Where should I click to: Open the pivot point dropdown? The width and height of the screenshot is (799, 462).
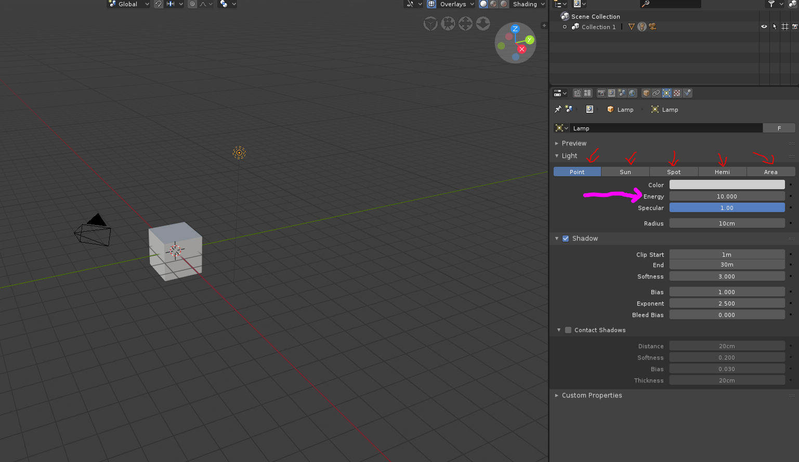228,4
